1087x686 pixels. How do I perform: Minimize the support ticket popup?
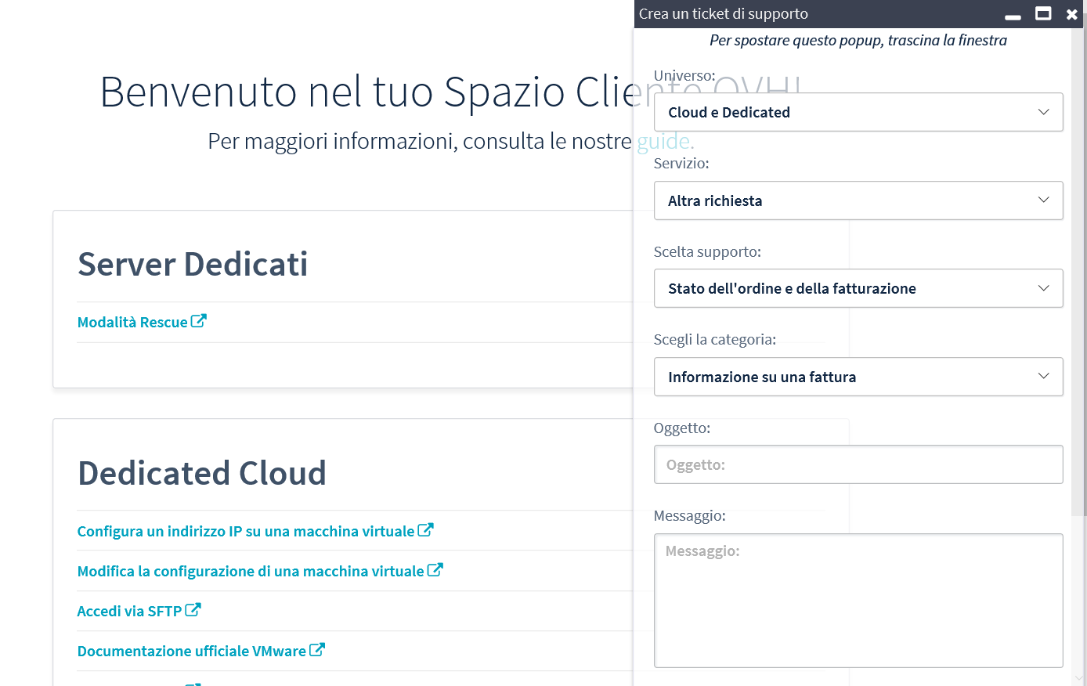(x=1013, y=16)
